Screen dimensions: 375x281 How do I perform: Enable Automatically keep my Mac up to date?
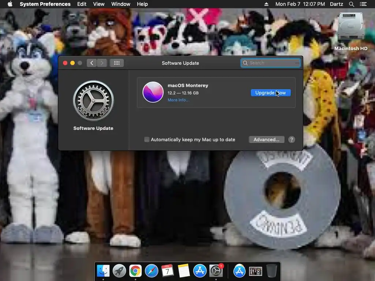click(147, 139)
